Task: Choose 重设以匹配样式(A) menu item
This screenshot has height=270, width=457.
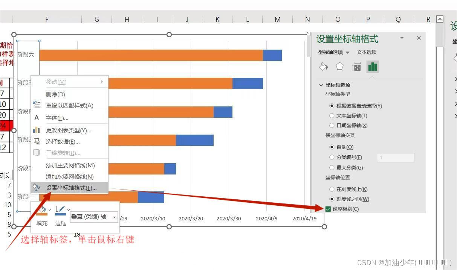Action: [69, 105]
